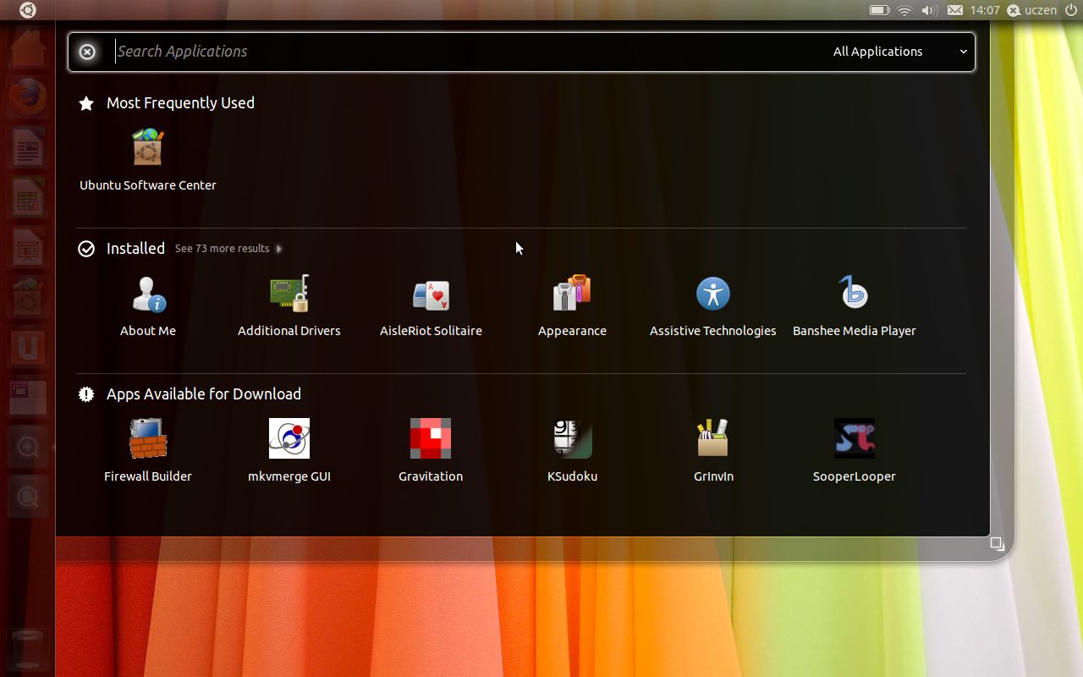This screenshot has height=677, width=1083.
Task: Expand See 73 more results
Action: 228,249
